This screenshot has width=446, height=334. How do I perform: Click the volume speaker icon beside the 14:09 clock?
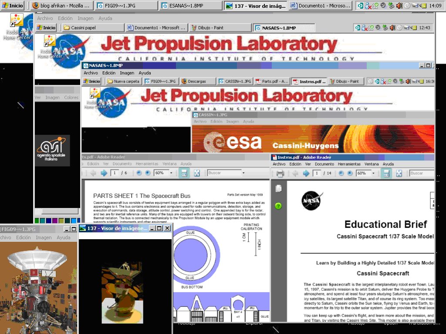point(399,5)
